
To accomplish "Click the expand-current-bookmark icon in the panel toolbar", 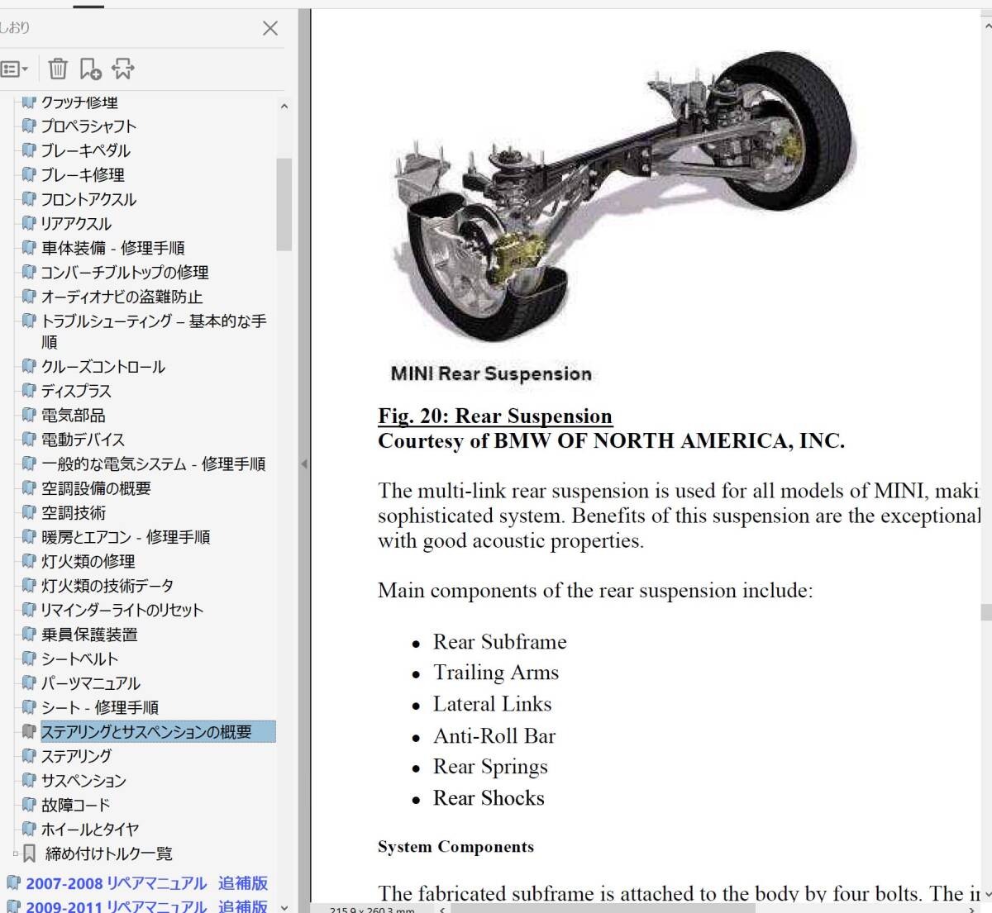I will tap(122, 69).
